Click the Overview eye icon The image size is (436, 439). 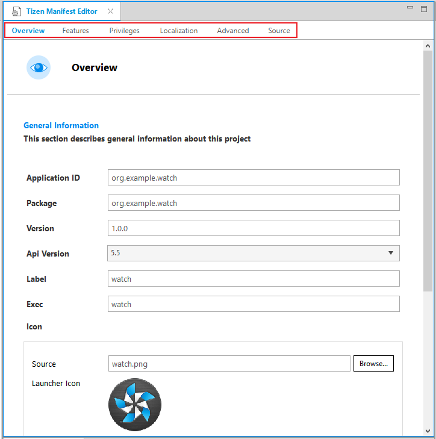39,67
